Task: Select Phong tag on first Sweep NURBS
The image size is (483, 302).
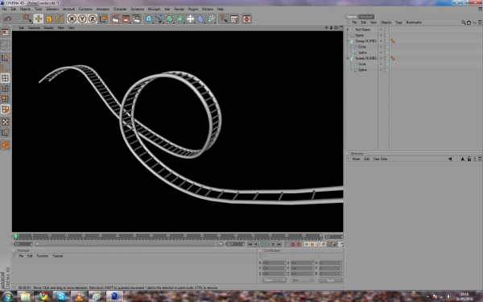Action: pos(393,41)
